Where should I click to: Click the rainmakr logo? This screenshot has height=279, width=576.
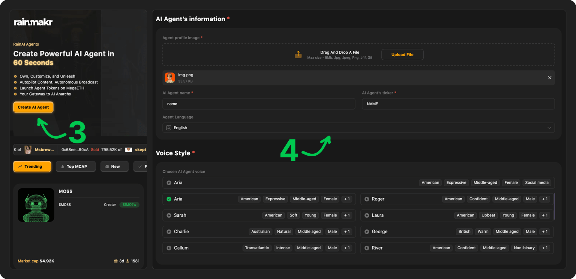pos(33,22)
